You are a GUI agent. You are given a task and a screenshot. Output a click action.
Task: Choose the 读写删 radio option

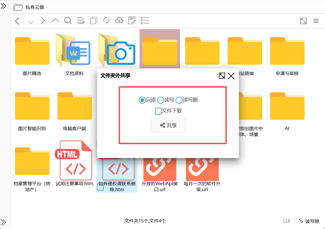pyautogui.click(x=179, y=100)
